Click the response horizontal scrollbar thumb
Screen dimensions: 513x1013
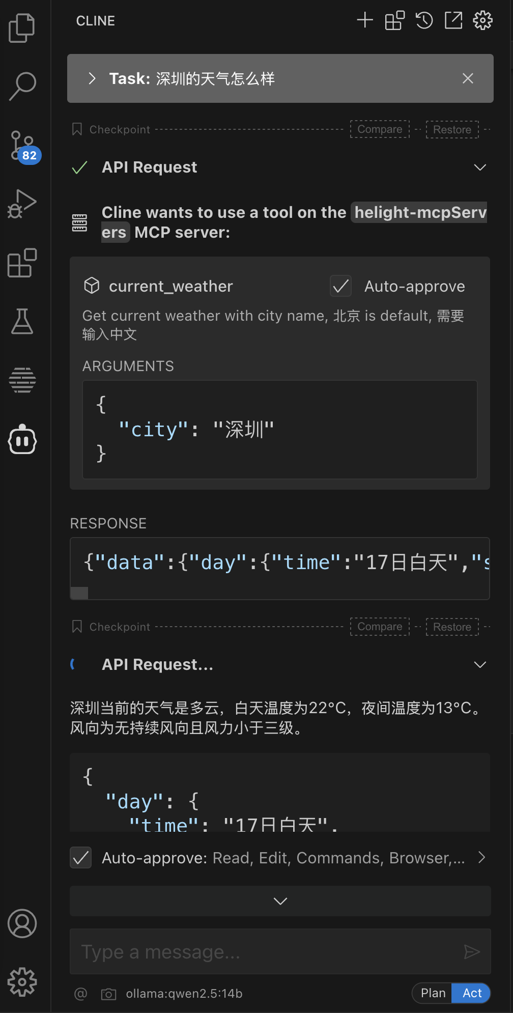(x=79, y=593)
